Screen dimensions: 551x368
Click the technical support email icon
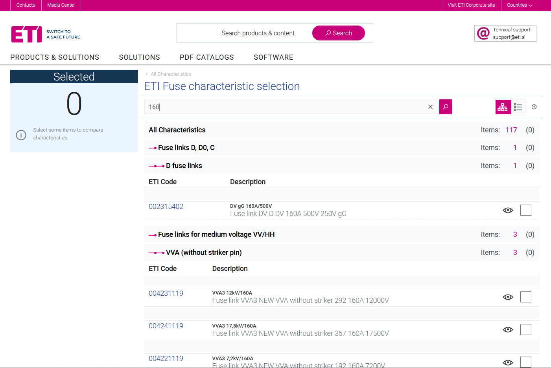(483, 33)
